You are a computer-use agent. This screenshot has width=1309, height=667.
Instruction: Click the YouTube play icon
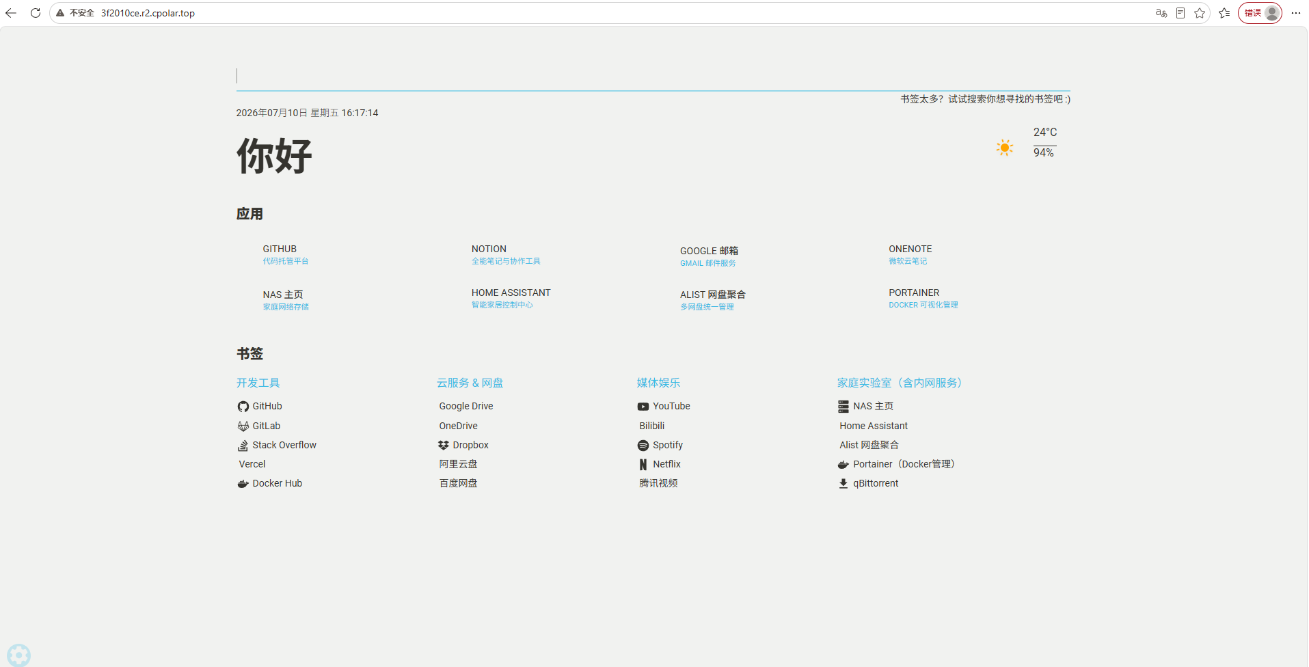click(643, 407)
